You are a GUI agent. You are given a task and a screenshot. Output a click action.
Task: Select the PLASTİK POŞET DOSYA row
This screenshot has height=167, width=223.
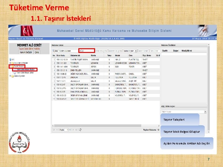pyautogui.click(x=106, y=60)
